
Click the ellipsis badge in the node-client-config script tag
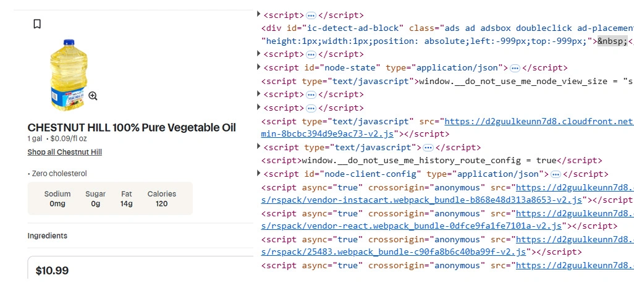[555, 174]
